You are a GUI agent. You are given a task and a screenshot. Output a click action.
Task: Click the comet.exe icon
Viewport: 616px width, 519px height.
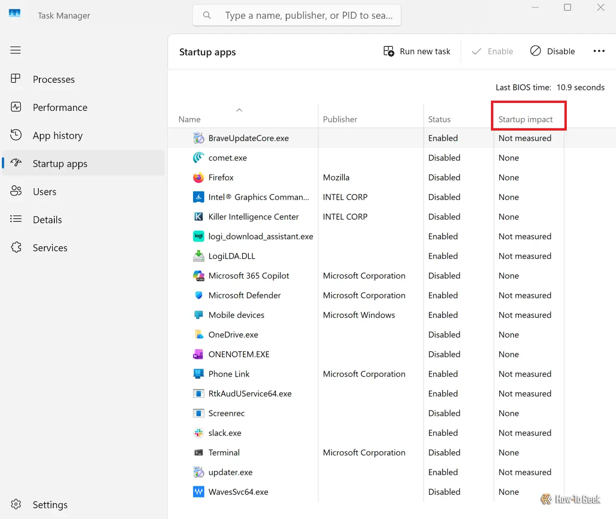199,158
